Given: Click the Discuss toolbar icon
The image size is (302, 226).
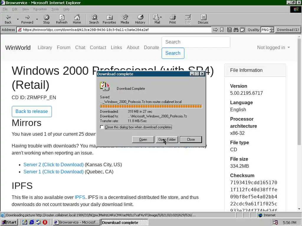Looking at the screenshot, I should 203,19.
